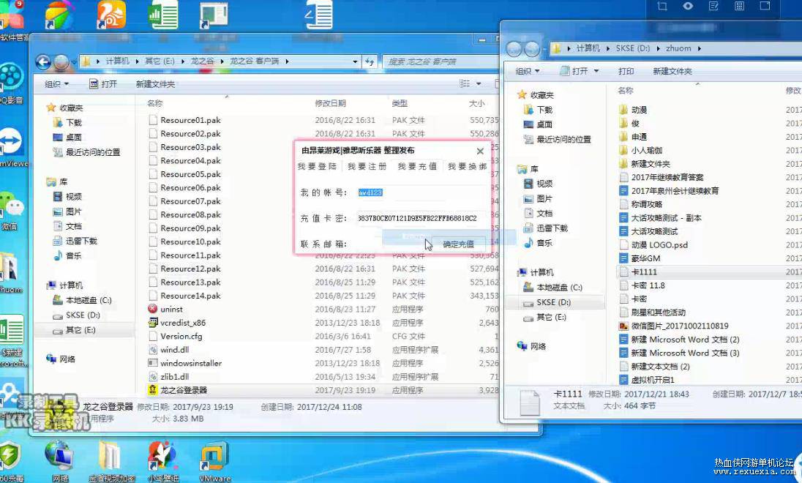This screenshot has width=802, height=483.
Task: Click 视频 library in right window sidebar
Action: click(x=544, y=184)
